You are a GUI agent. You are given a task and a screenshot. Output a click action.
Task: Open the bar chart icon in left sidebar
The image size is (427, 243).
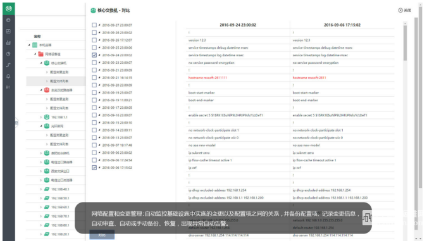(8, 43)
